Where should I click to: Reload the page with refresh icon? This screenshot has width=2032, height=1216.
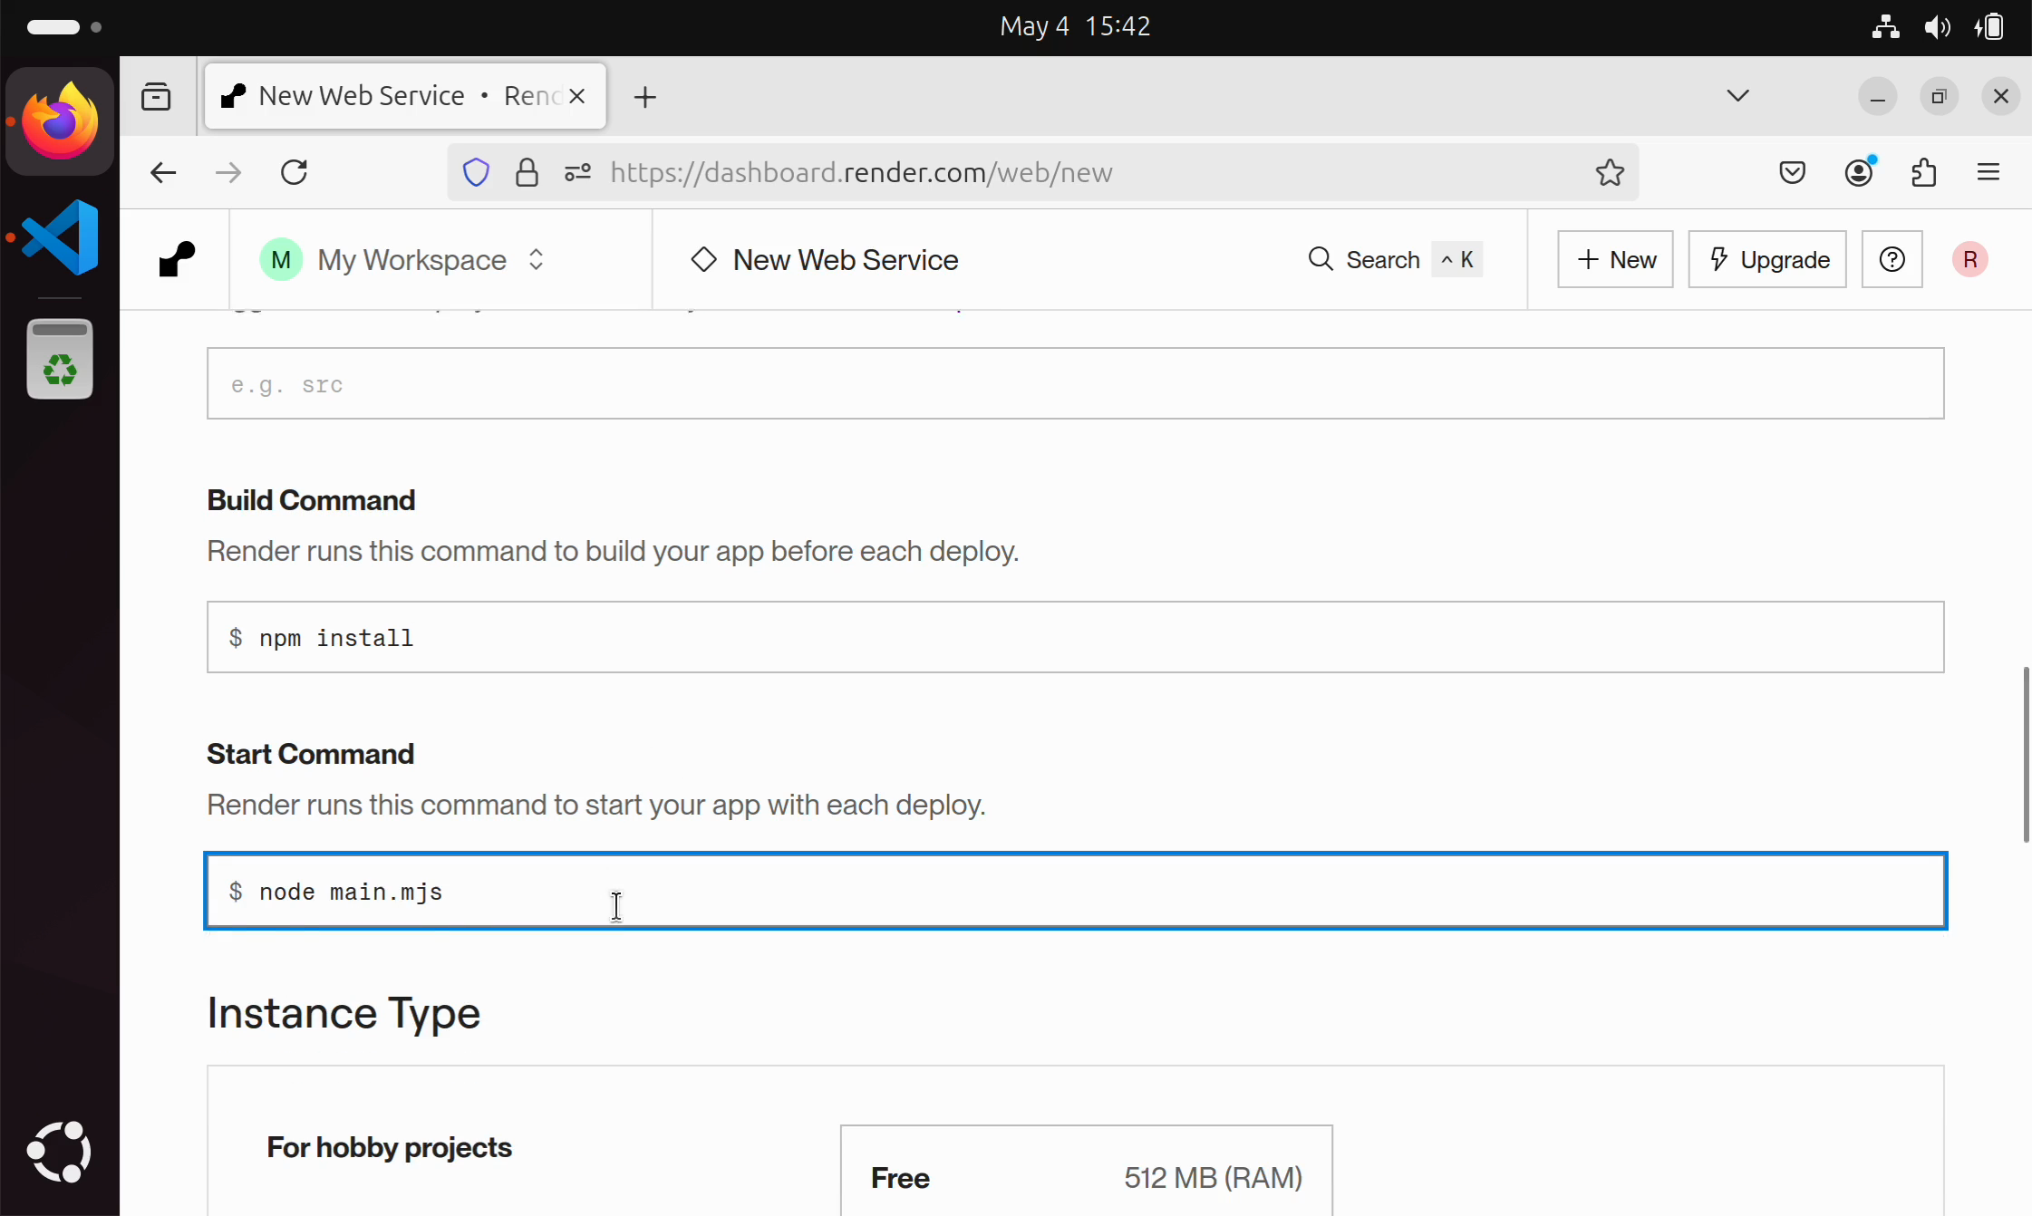pos(294,172)
